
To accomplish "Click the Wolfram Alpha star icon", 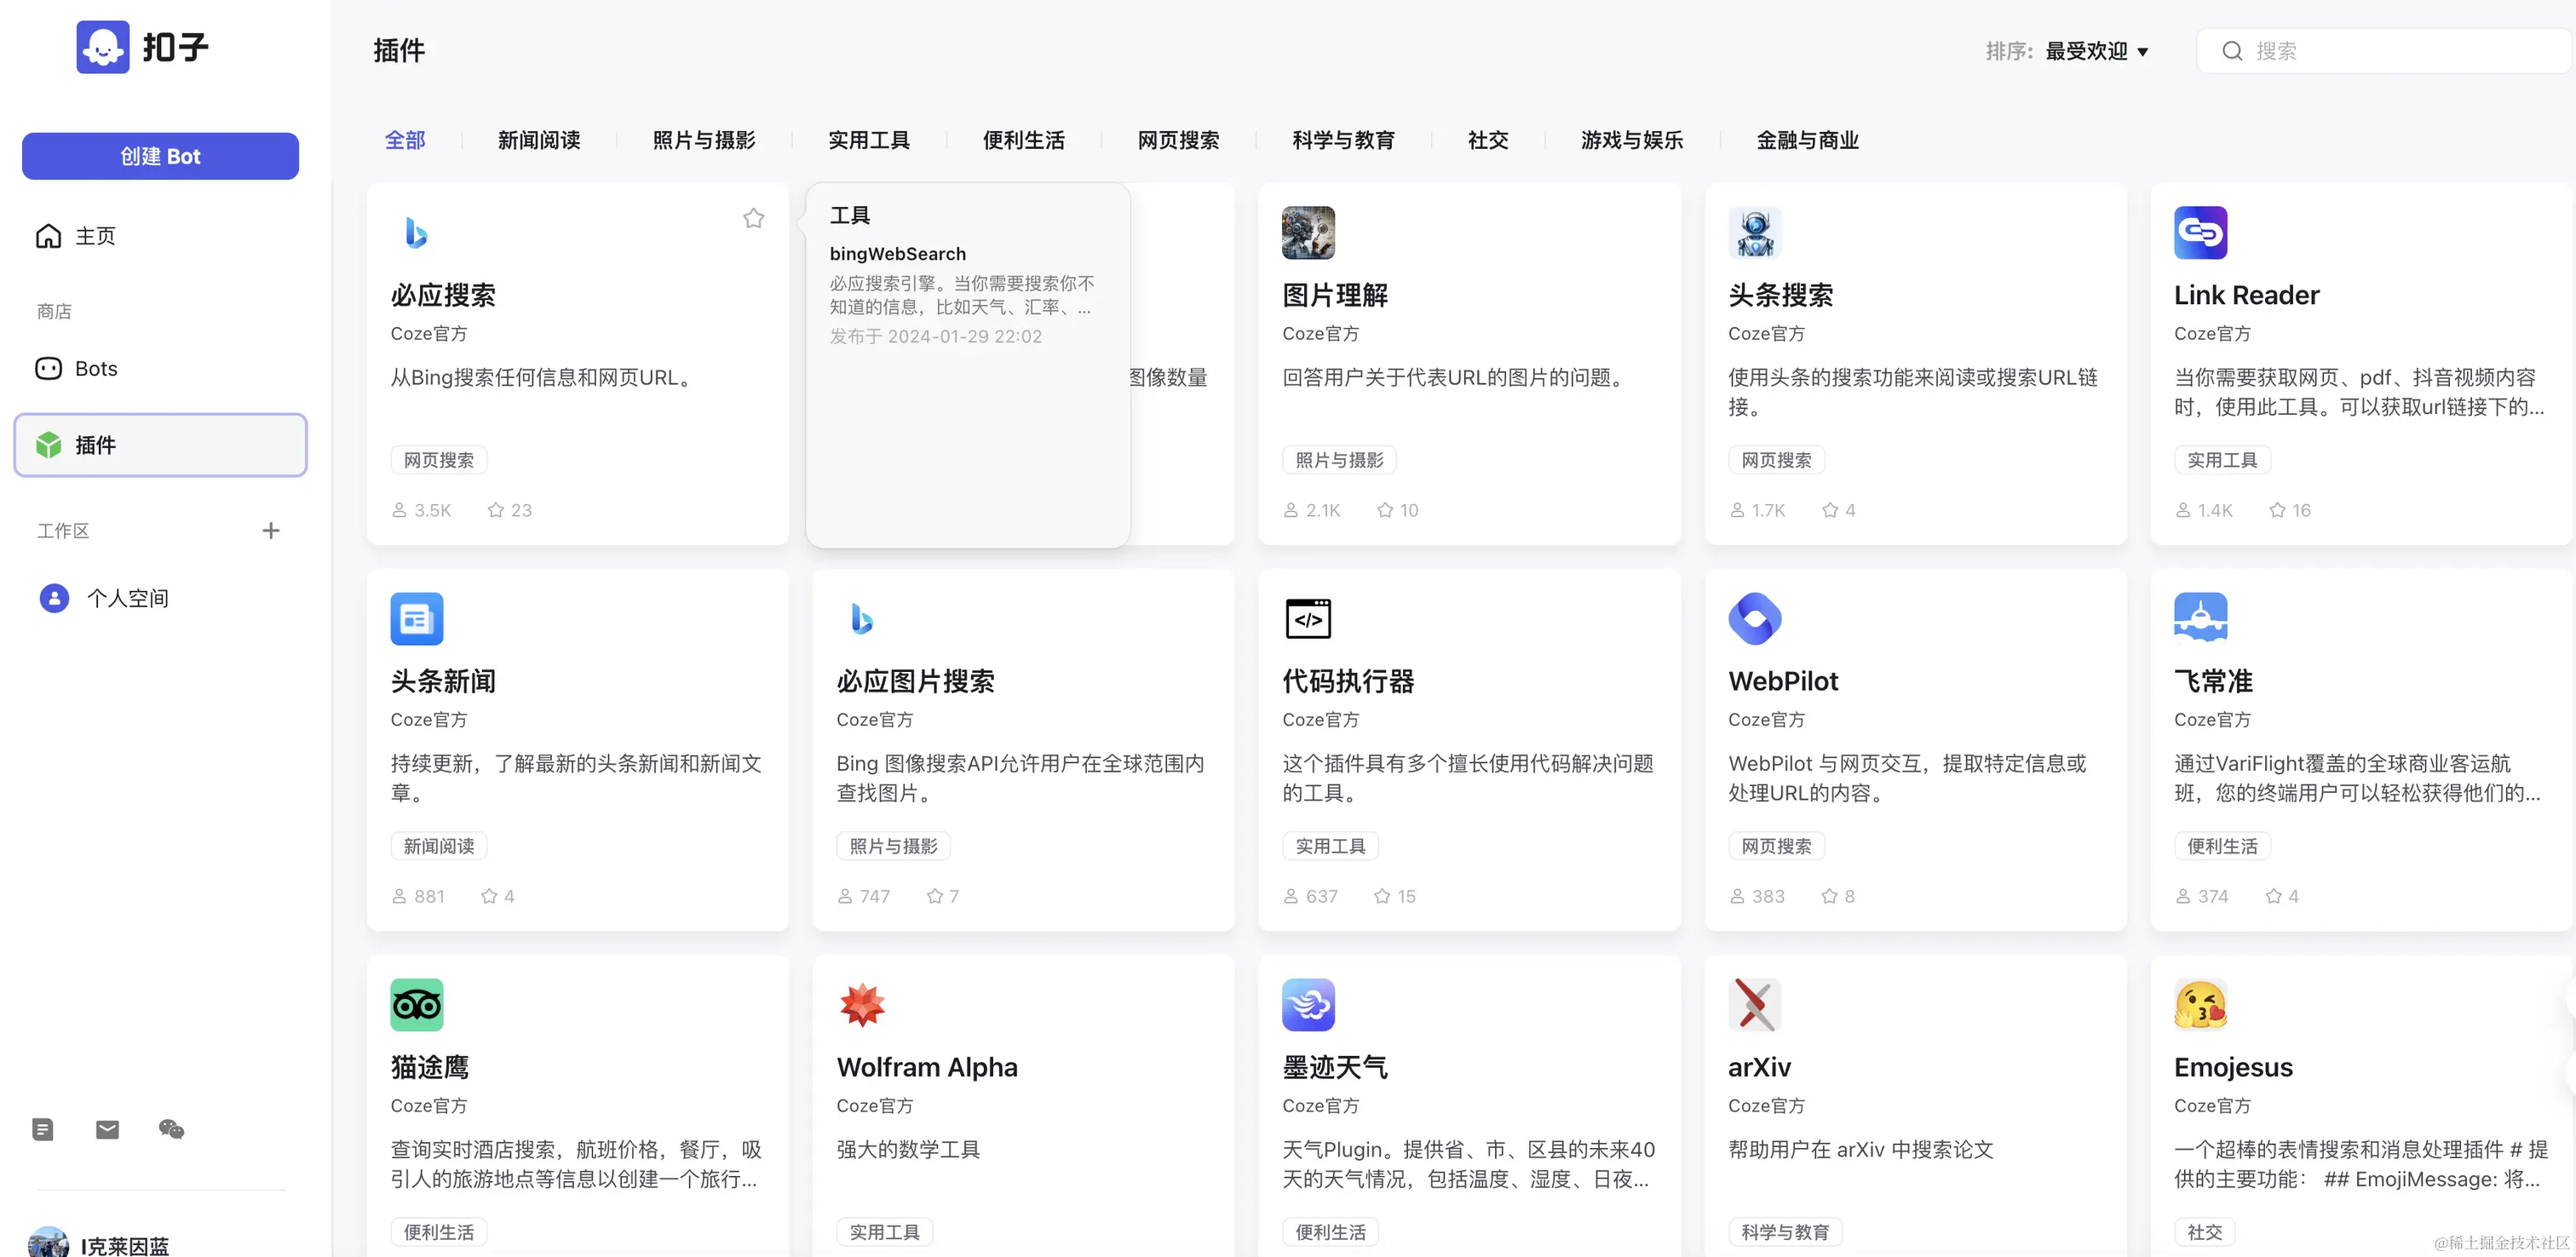I will pyautogui.click(x=863, y=1005).
